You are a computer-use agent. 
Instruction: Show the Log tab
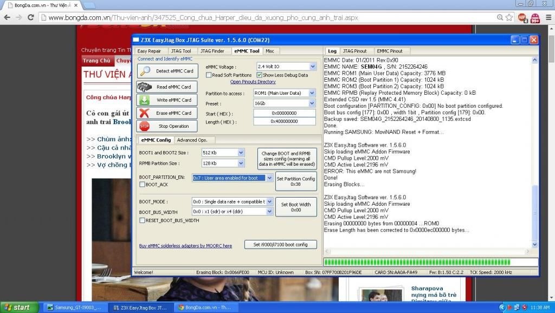332,51
